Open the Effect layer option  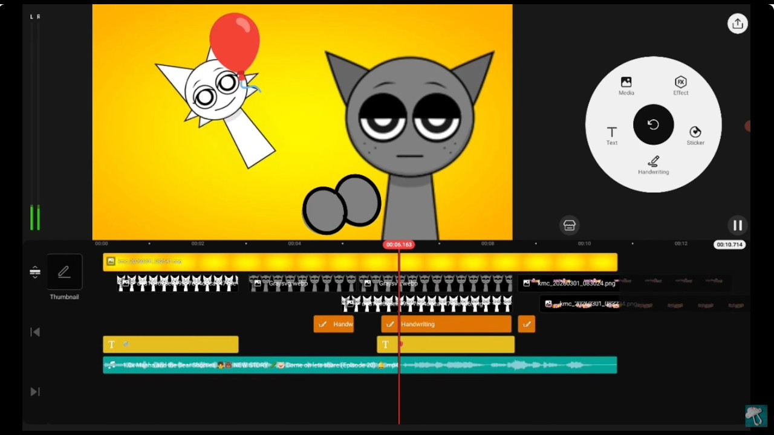(x=681, y=86)
